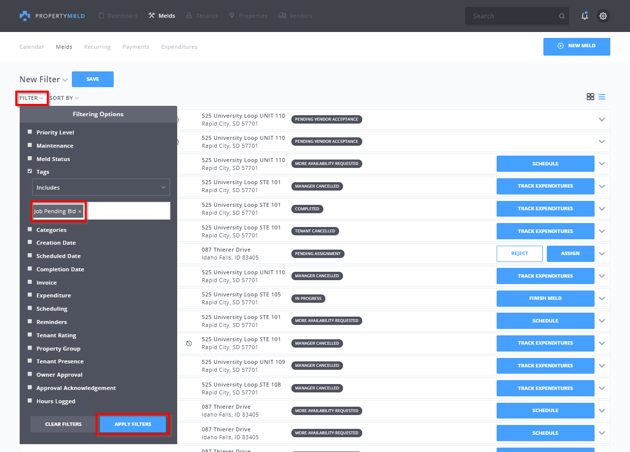The width and height of the screenshot is (630, 452).
Task: Uncheck the Tags filter checkbox
Action: 30,171
